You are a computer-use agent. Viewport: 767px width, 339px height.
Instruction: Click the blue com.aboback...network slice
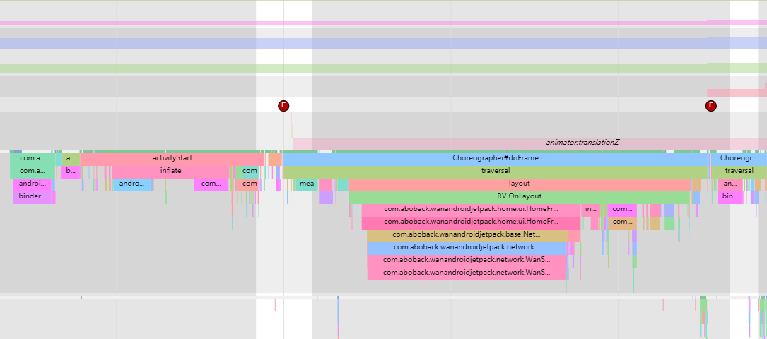tap(467, 248)
